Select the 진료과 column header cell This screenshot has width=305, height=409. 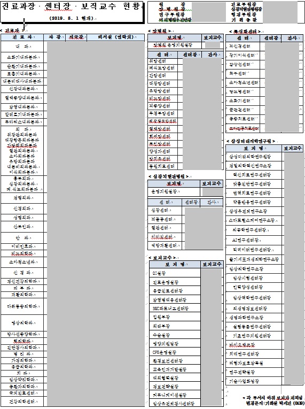(x=22, y=37)
